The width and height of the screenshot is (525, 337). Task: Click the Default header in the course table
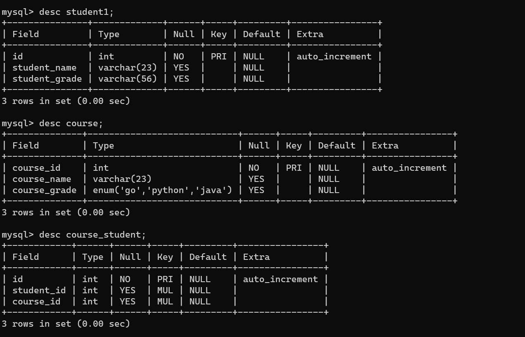tap(337, 146)
